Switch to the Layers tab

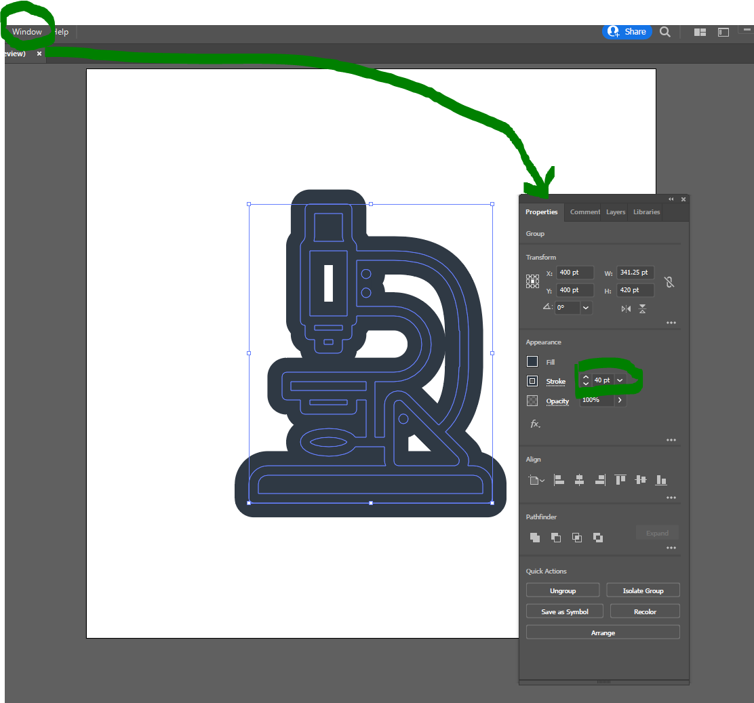click(615, 212)
